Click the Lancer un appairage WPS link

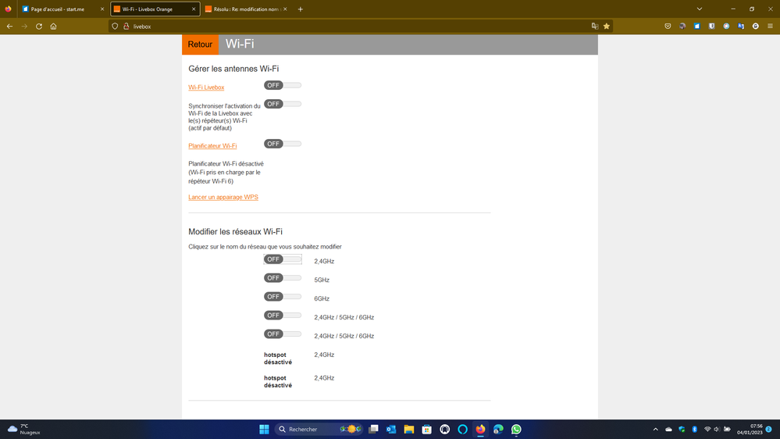[x=223, y=198]
